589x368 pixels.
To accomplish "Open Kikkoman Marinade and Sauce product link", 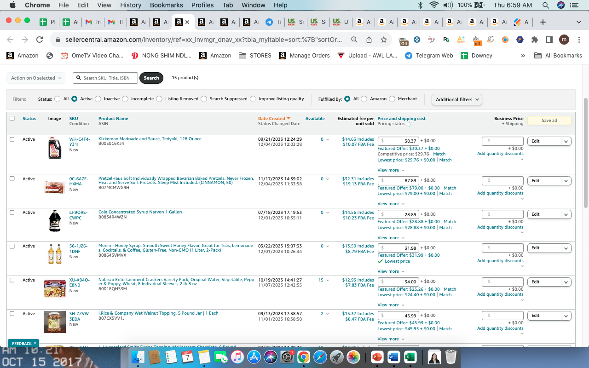I will click(x=150, y=139).
